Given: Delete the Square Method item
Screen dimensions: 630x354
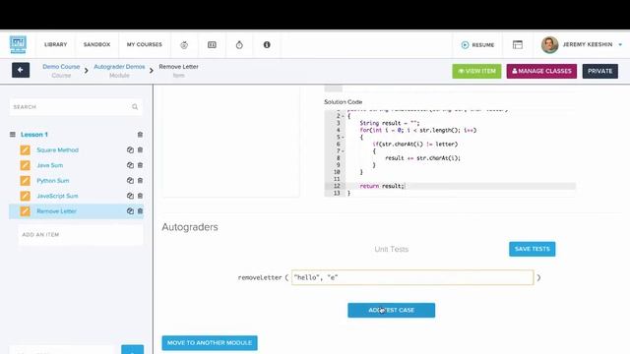Looking at the screenshot, I should [x=140, y=150].
